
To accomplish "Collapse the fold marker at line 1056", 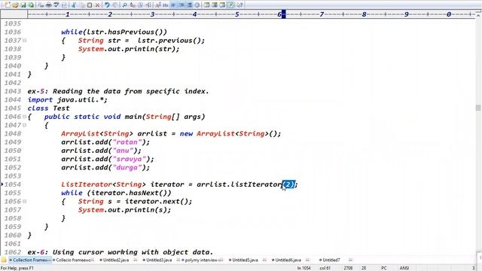I will [x=25, y=201].
